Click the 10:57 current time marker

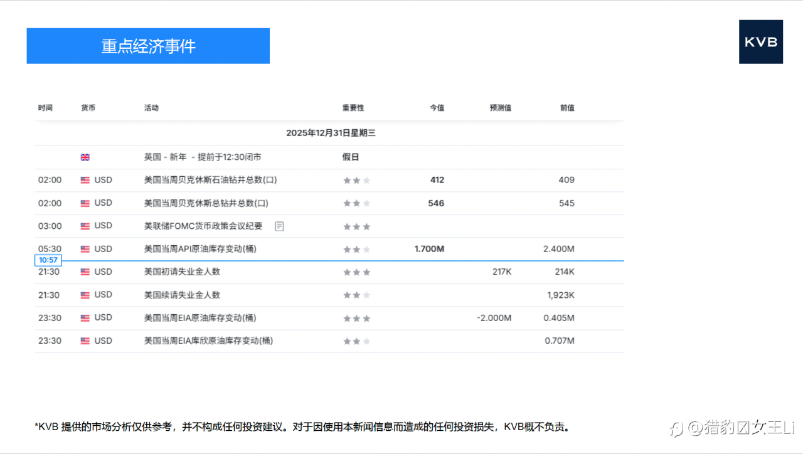click(48, 260)
